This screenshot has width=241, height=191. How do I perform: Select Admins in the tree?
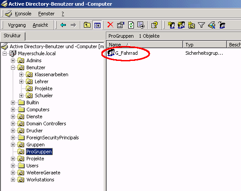(x=34, y=60)
